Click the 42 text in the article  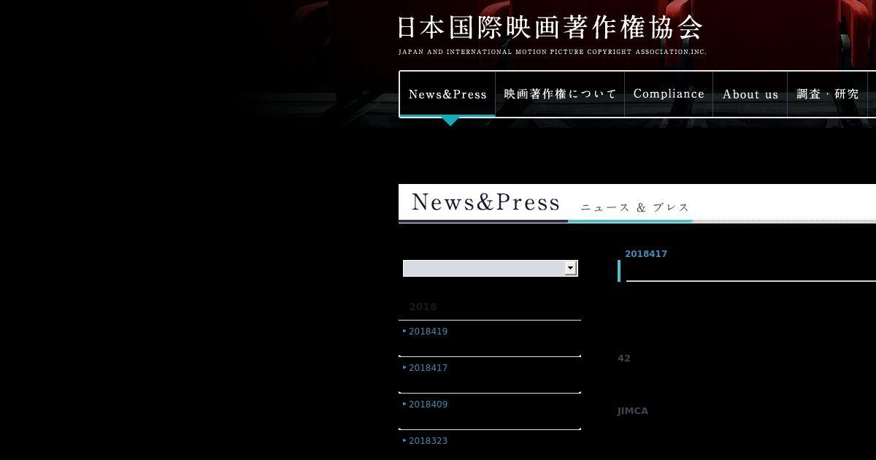[x=624, y=359]
